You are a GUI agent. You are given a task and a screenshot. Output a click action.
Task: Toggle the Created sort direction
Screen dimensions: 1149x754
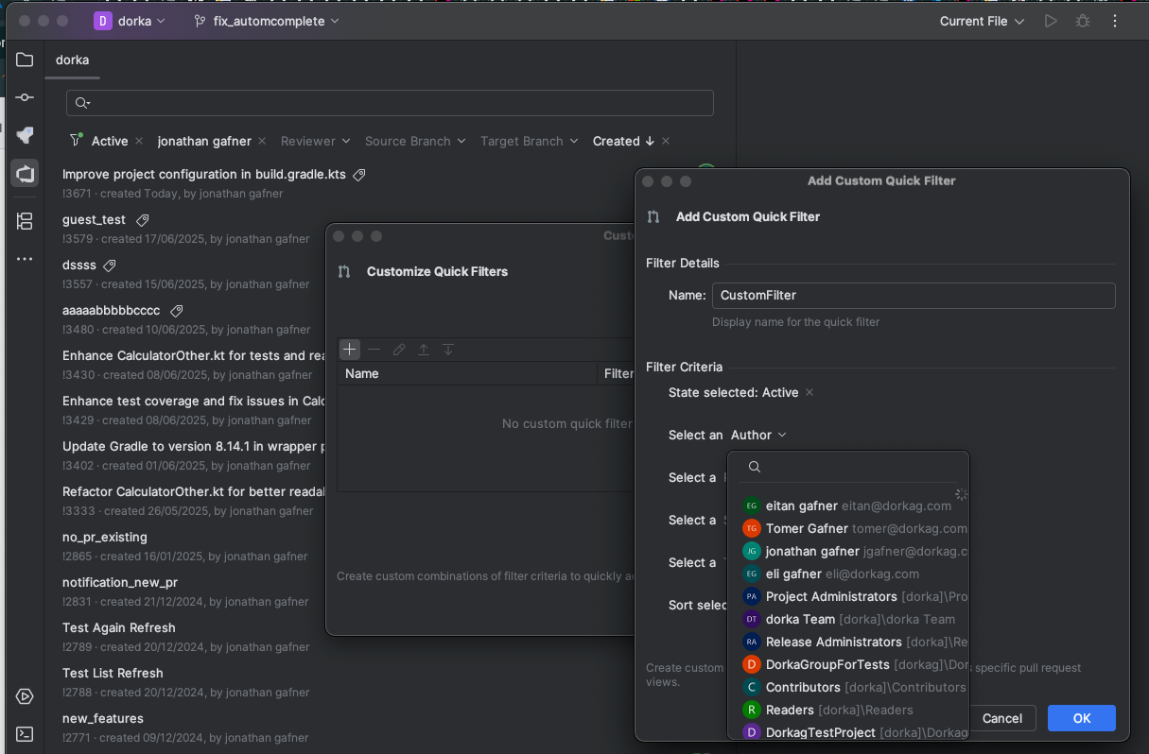point(623,141)
